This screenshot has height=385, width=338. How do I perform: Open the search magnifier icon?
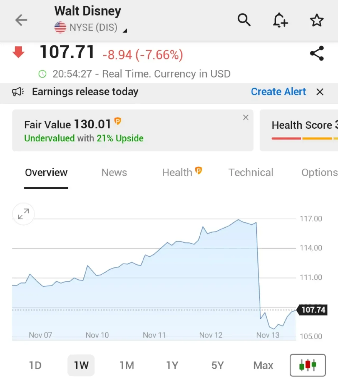[x=244, y=20]
